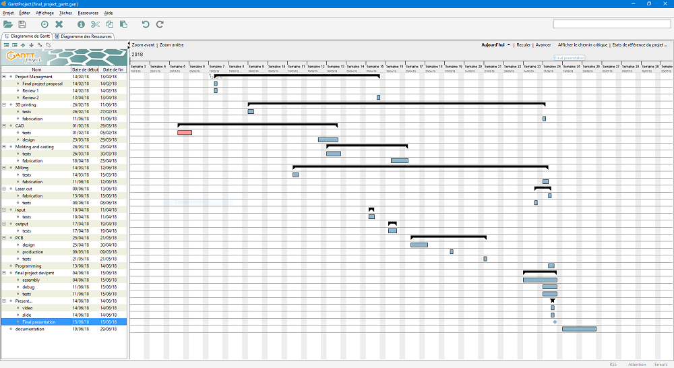This screenshot has width=674, height=368.
Task: Paste with the clipboard icon
Action: [123, 24]
